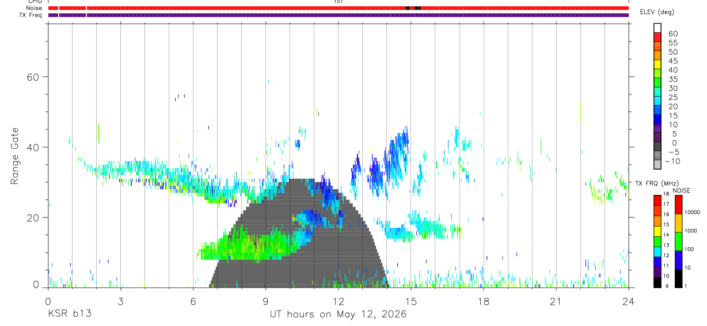Image resolution: width=707 pixels, height=326 pixels.
Task: Pick the red ELEV segment between 55 and 60
Action: (x=657, y=38)
